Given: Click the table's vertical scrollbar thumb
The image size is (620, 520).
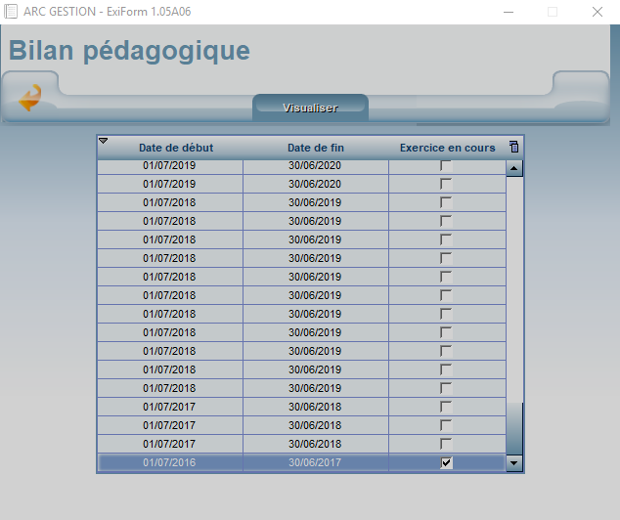Looking at the screenshot, I should pos(514,427).
